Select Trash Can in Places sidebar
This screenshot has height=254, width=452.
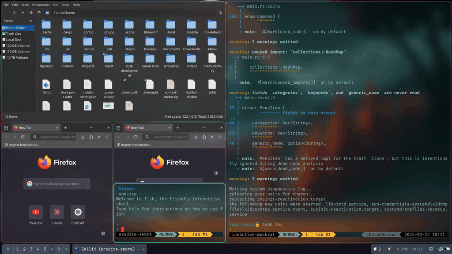[13, 34]
